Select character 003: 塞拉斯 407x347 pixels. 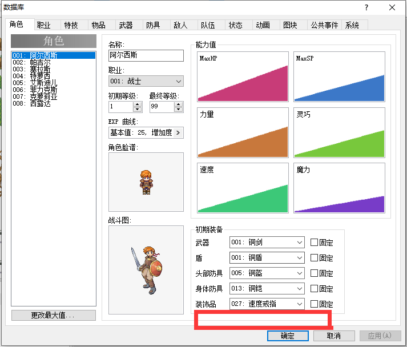tap(54, 69)
